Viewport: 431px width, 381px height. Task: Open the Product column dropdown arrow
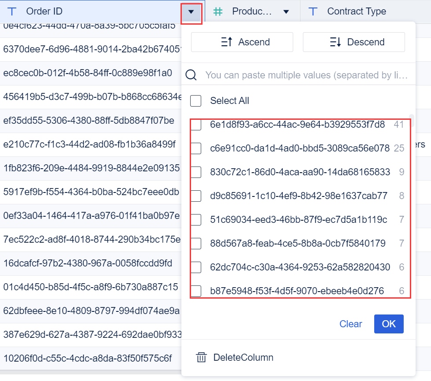pos(287,11)
